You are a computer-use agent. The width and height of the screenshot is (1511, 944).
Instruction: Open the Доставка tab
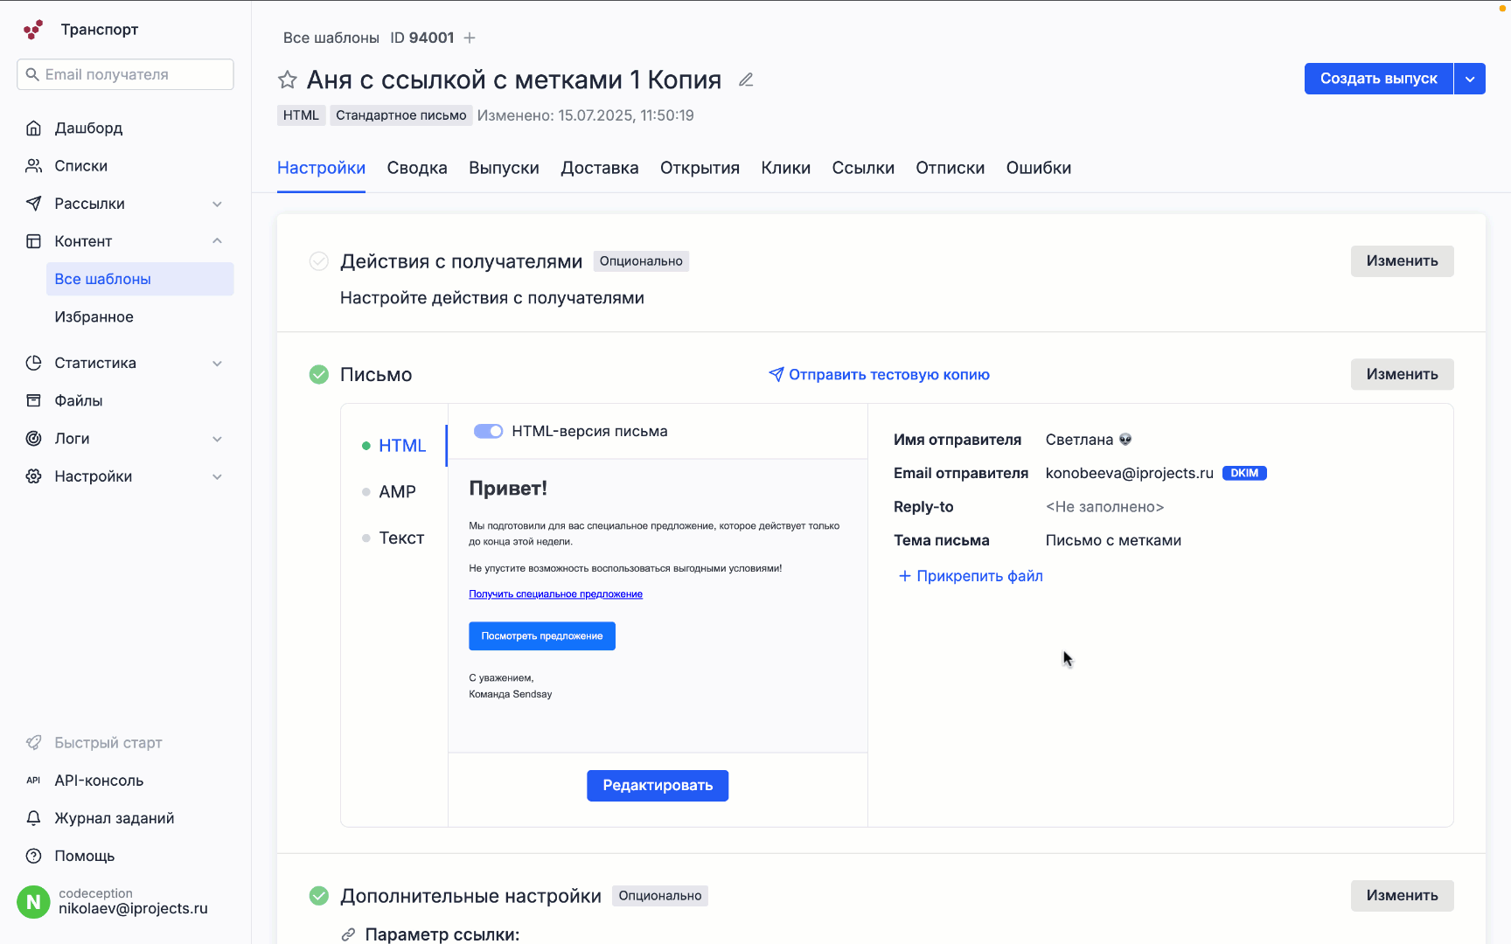point(600,168)
